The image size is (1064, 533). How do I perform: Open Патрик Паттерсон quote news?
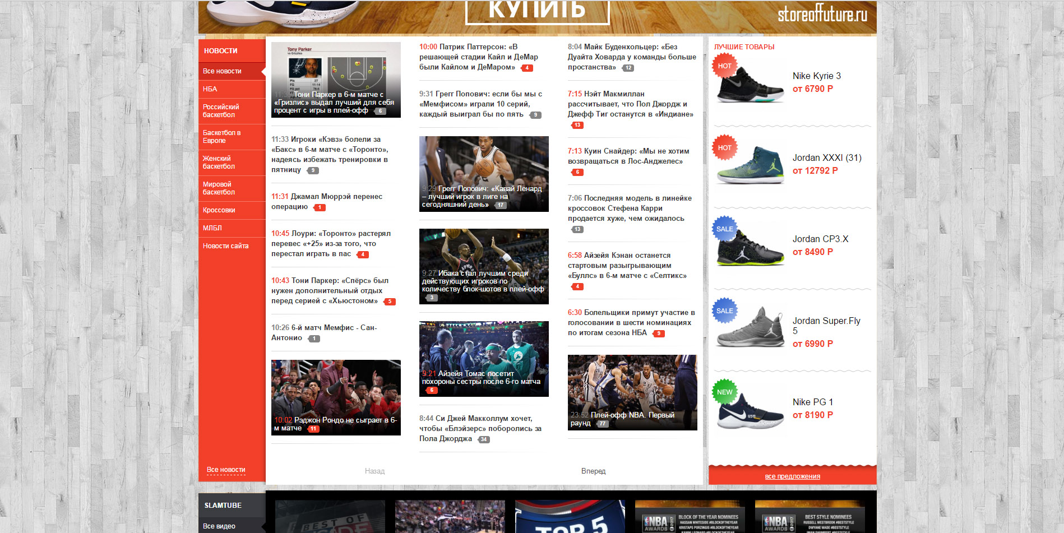479,57
